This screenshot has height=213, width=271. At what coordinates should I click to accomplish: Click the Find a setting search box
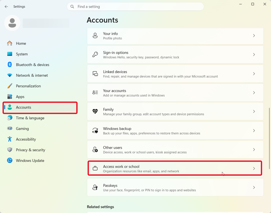pyautogui.click(x=135, y=7)
